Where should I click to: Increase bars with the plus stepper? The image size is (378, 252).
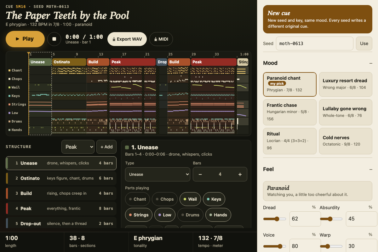tap(240, 174)
